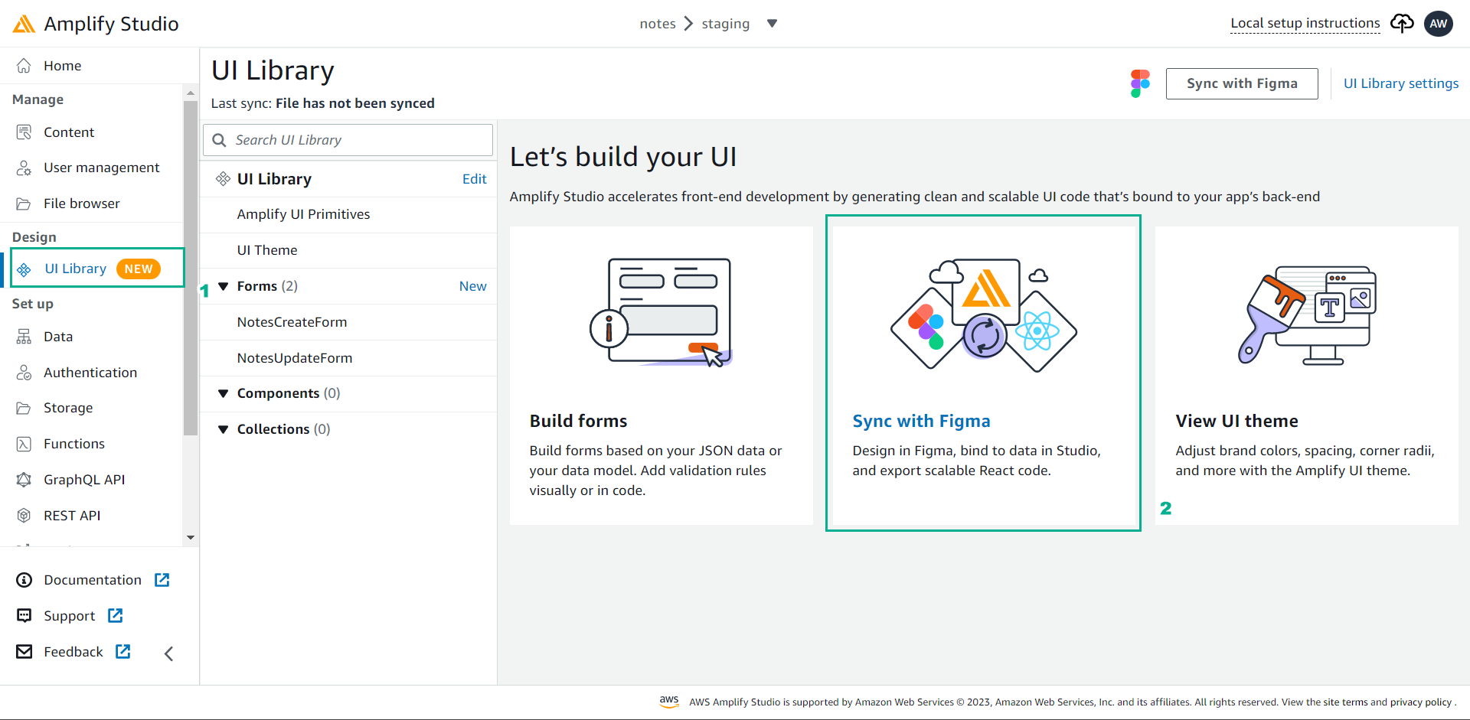Click Edit next to UI Library
This screenshot has width=1470, height=720.
pyautogui.click(x=475, y=179)
